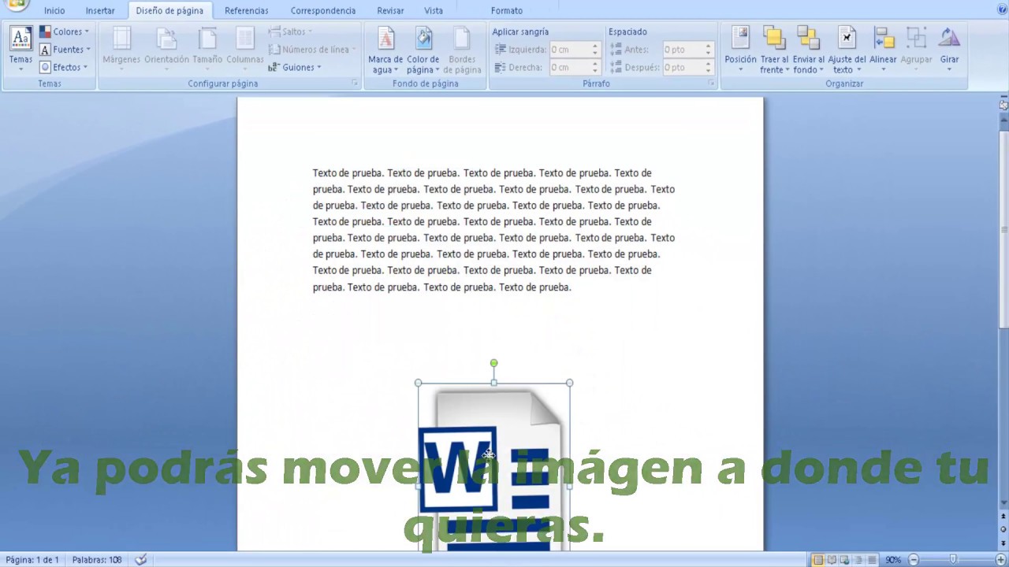This screenshot has width=1009, height=567.
Task: Open the Color de página menu
Action: 423,50
